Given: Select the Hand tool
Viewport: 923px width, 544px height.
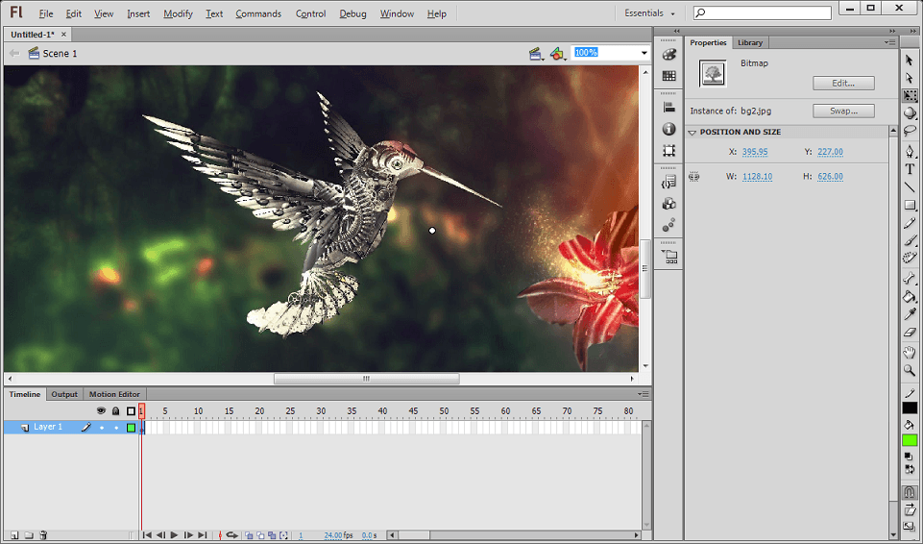Looking at the screenshot, I should point(910,353).
